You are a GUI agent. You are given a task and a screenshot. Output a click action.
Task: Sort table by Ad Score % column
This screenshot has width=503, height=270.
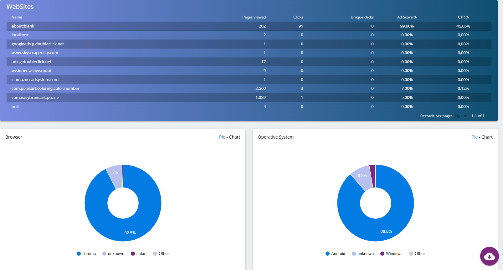pos(407,17)
